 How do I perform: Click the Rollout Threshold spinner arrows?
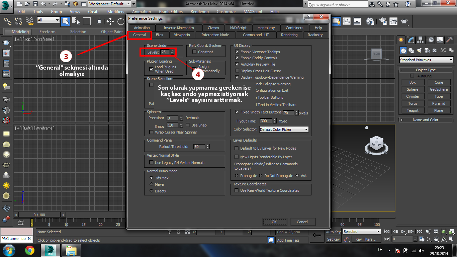point(208,147)
